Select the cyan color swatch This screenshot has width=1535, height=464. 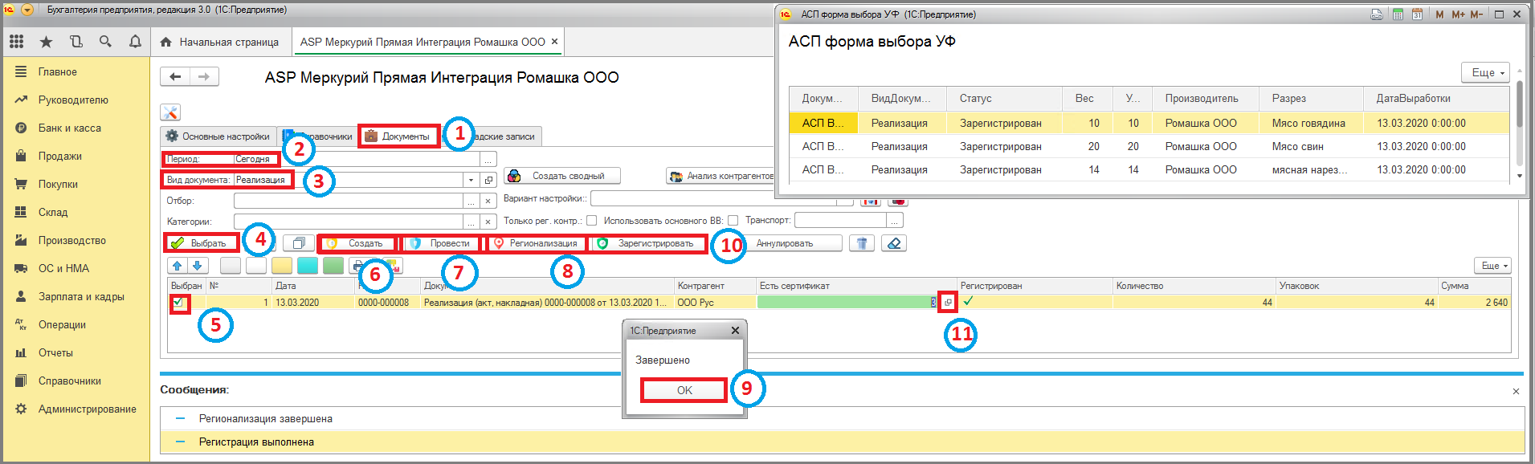click(x=308, y=265)
